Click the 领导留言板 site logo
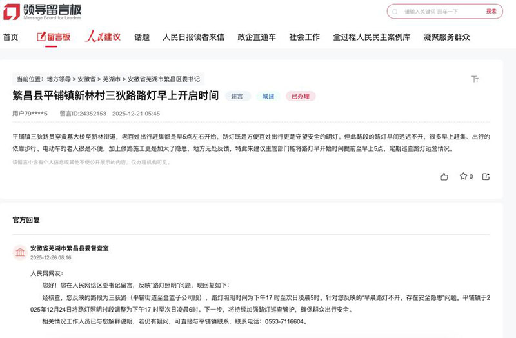This screenshot has height=338, width=516. [x=43, y=12]
